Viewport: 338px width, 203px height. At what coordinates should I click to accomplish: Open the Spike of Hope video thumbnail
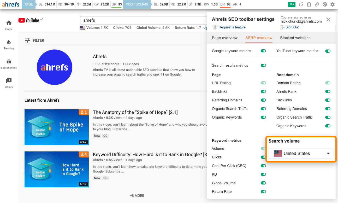pos(57,127)
